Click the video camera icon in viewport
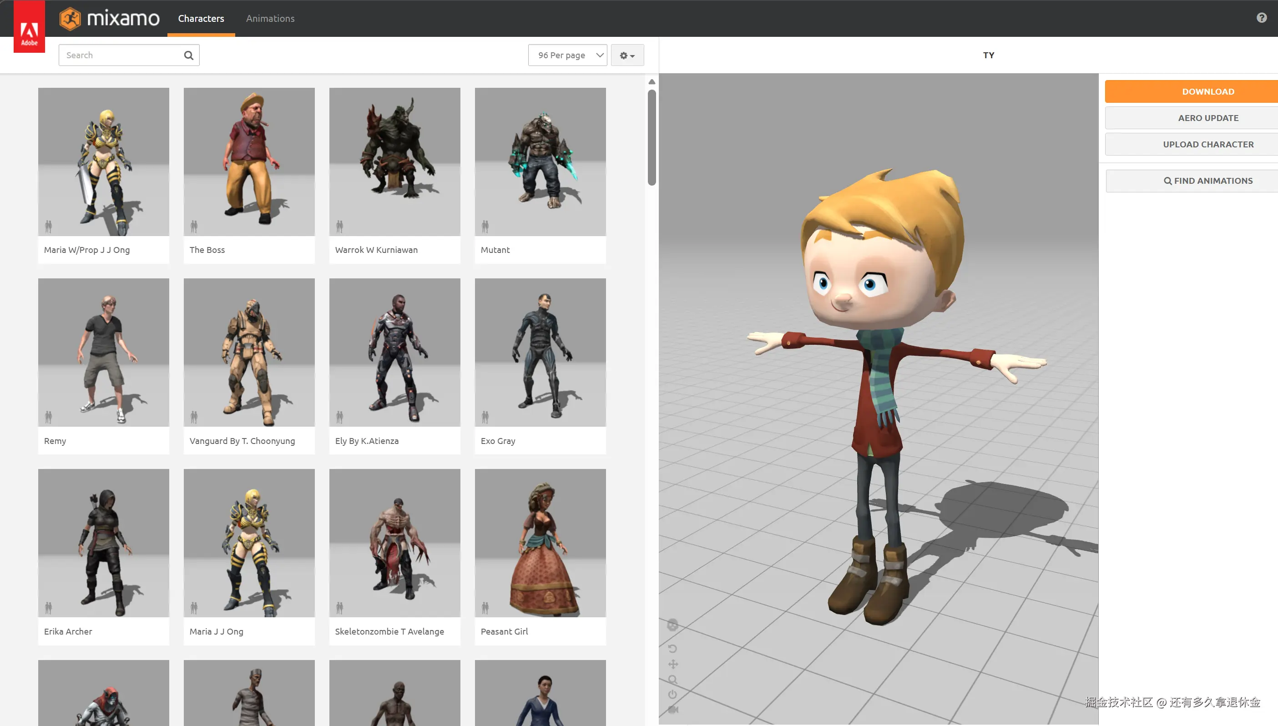The width and height of the screenshot is (1278, 726). point(673,710)
